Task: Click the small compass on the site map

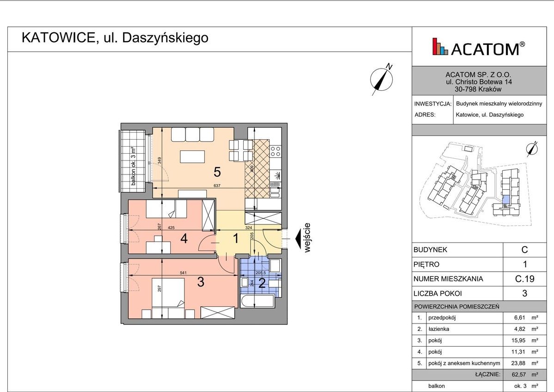Action: tap(534, 148)
